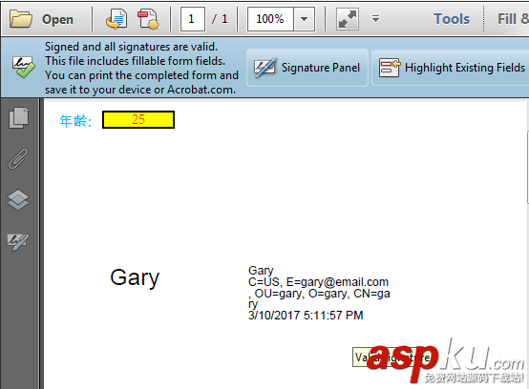Click the convert file to PDF icon
The width and height of the screenshot is (529, 389).
tap(116, 19)
